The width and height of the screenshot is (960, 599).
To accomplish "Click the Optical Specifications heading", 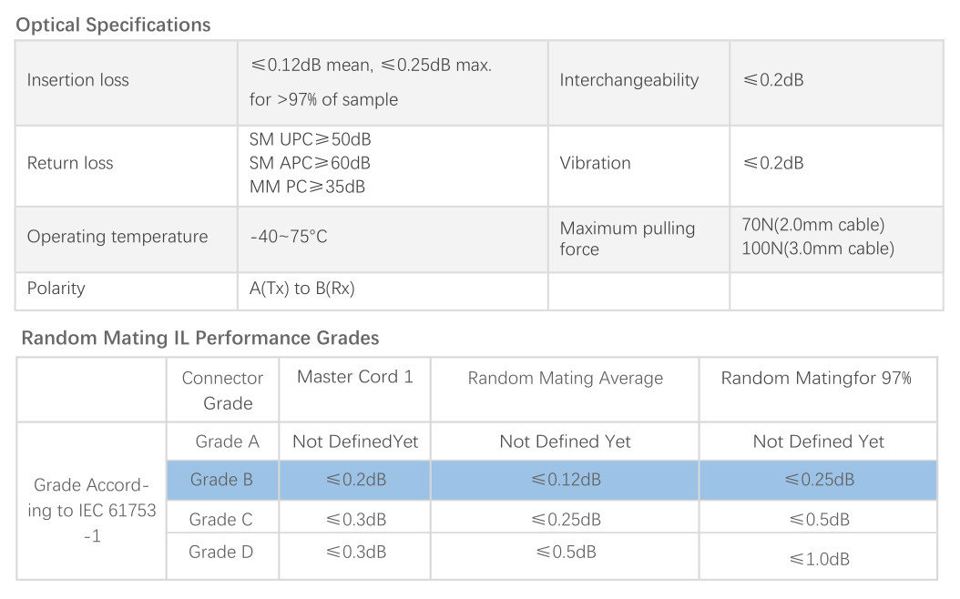I will (x=114, y=25).
